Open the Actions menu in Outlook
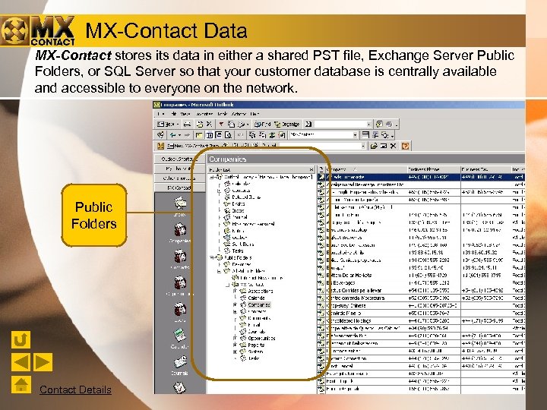The width and height of the screenshot is (547, 410). click(239, 114)
